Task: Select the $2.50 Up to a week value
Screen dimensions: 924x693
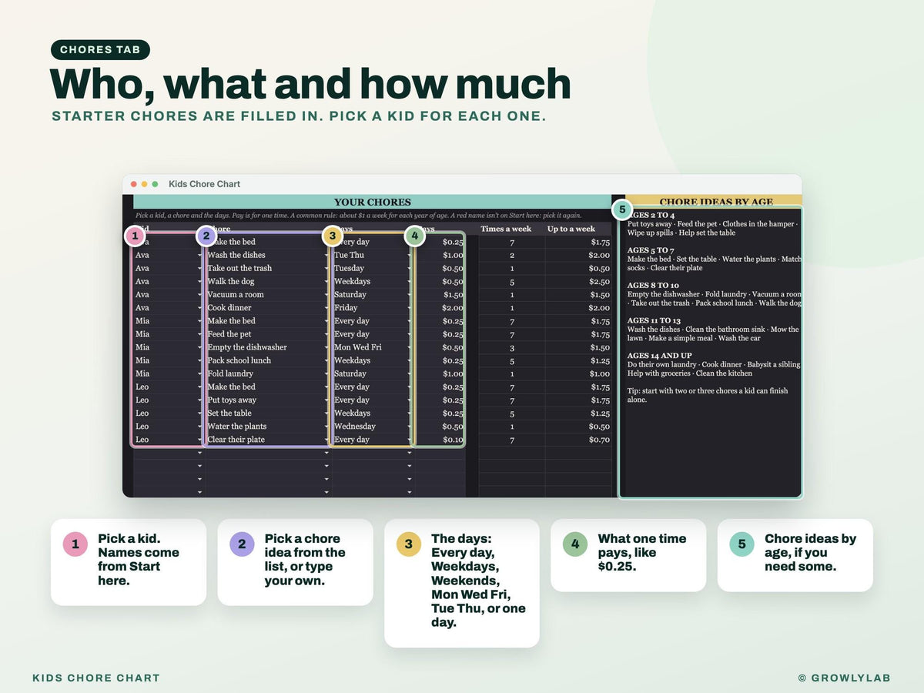Action: coord(599,282)
